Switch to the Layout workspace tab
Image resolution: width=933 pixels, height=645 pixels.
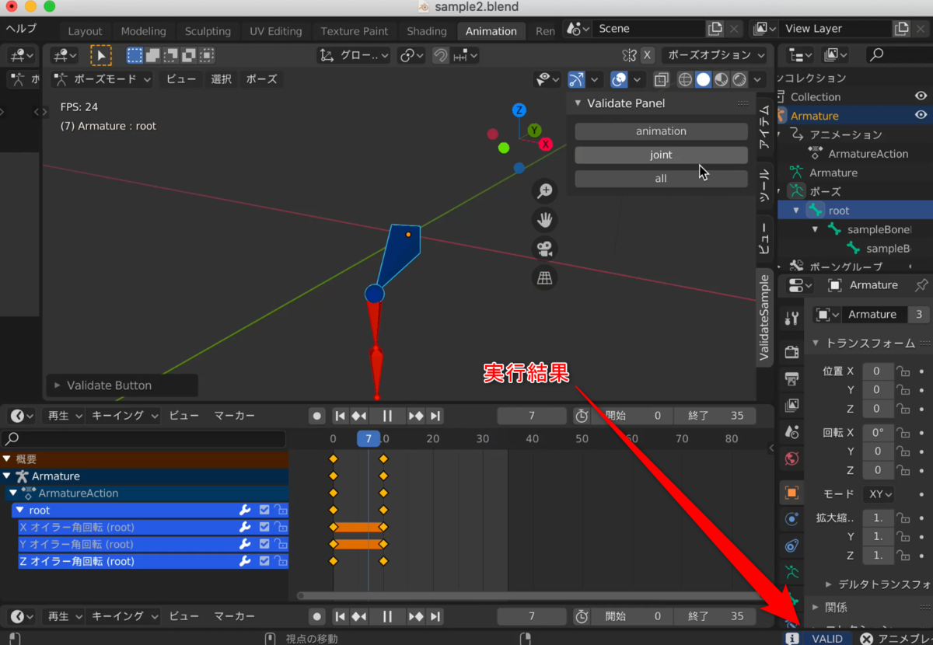(x=86, y=31)
